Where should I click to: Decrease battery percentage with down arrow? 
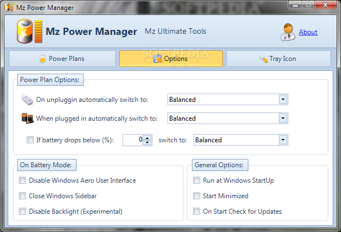pos(147,142)
